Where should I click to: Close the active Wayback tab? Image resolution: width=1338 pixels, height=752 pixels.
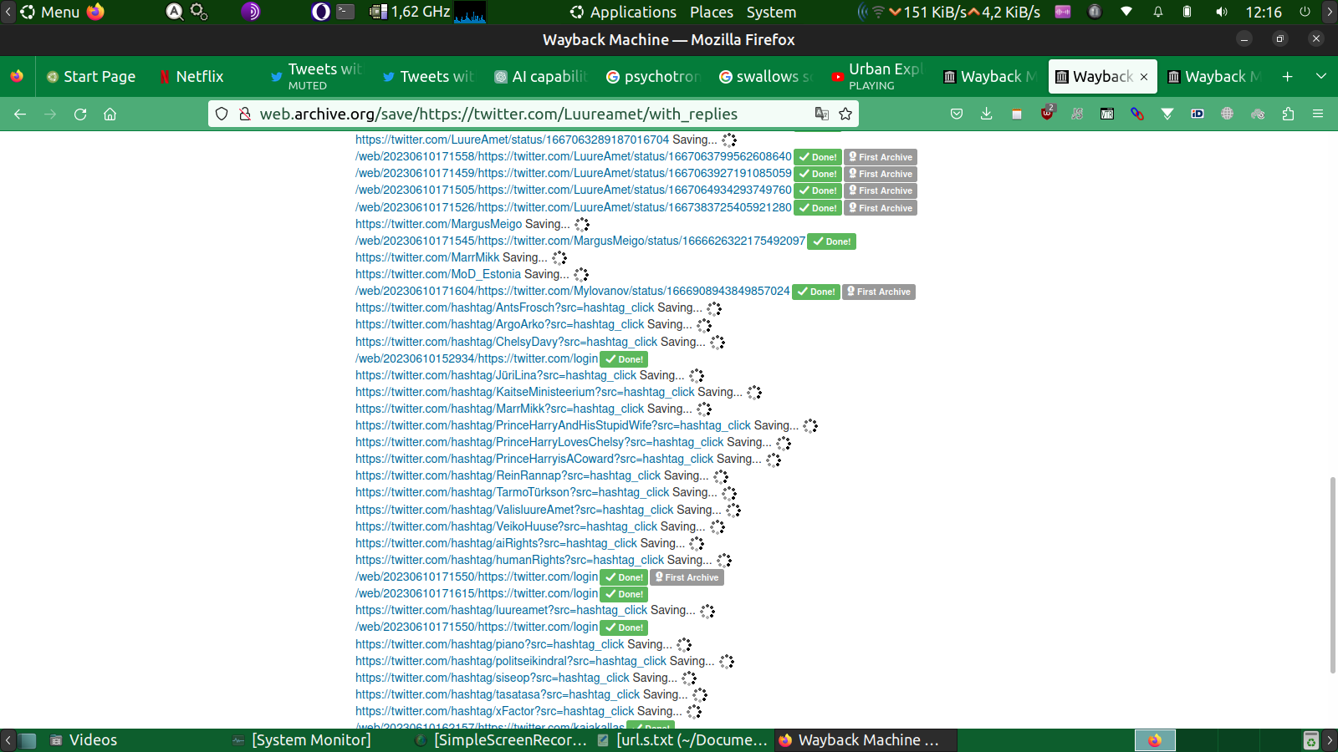1144,77
